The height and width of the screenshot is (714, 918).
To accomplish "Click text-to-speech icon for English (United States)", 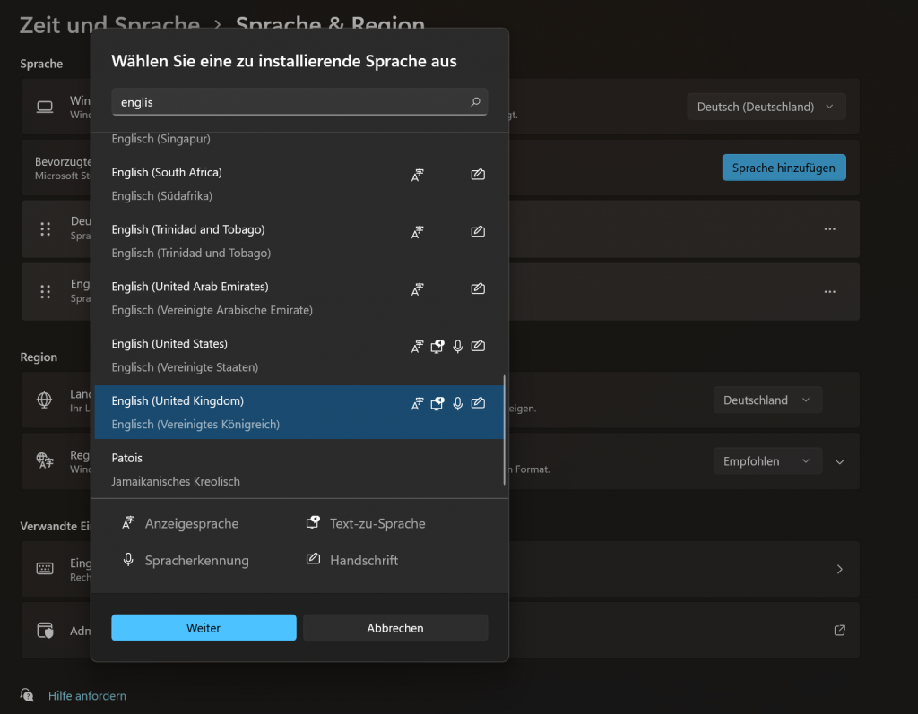I will (x=437, y=346).
